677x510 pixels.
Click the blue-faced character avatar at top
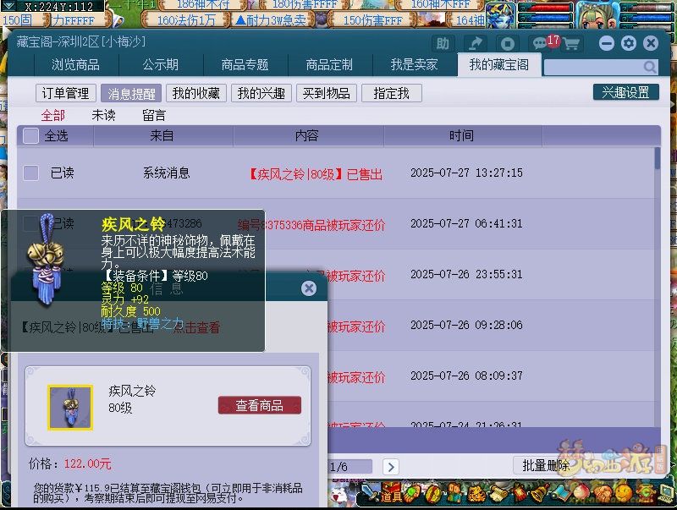501,15
